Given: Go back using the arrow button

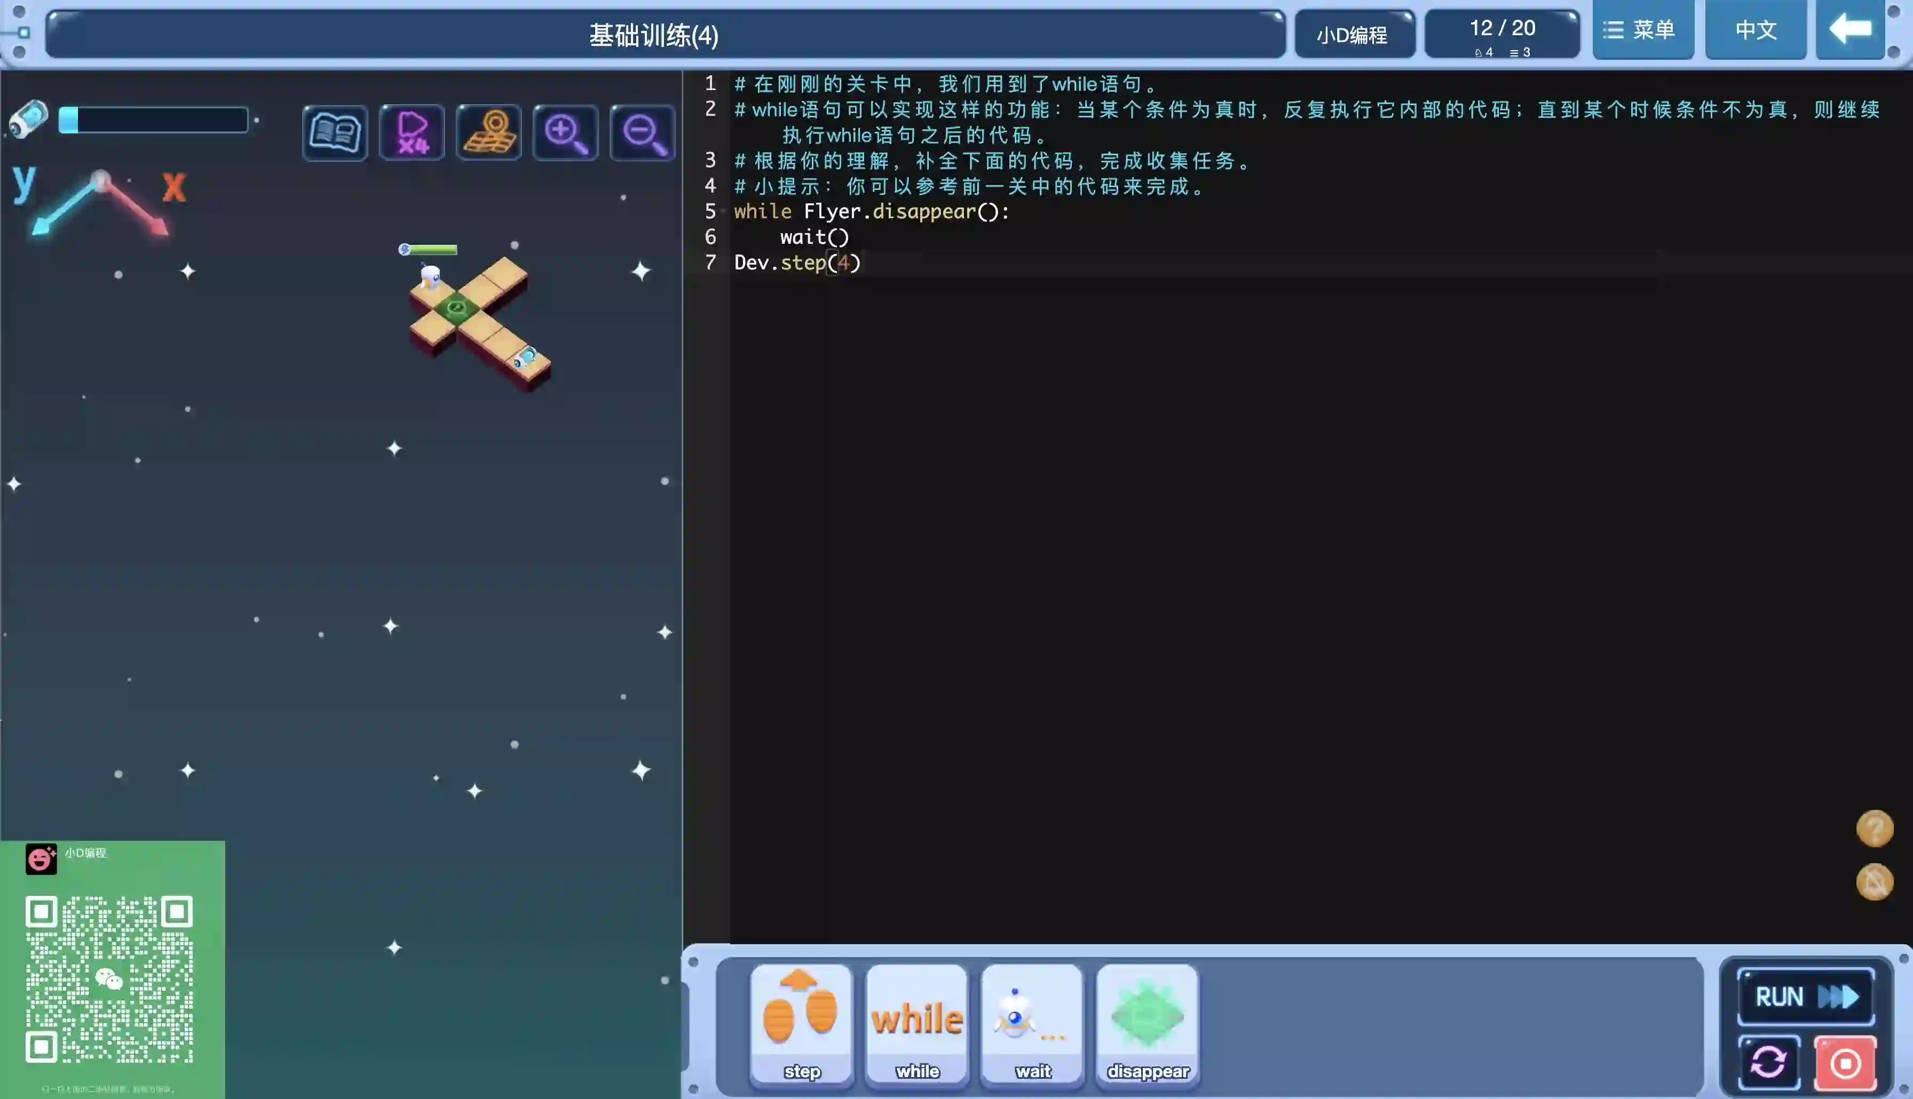Looking at the screenshot, I should pos(1849,30).
